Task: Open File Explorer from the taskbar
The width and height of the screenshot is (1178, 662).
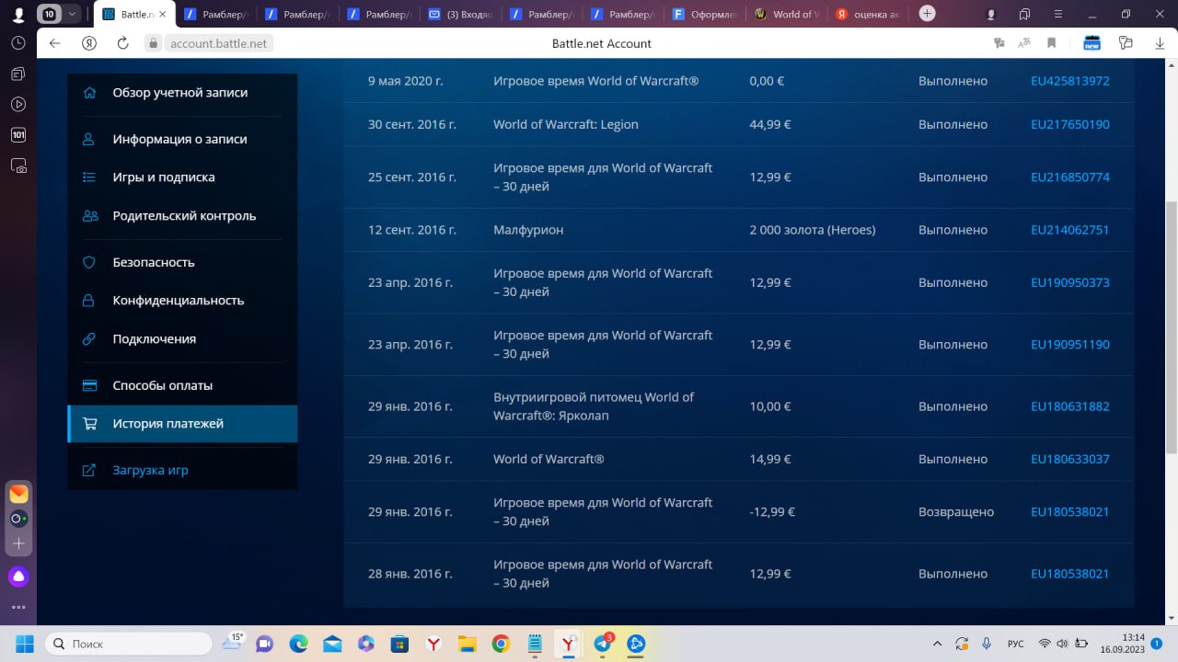Action: [468, 644]
